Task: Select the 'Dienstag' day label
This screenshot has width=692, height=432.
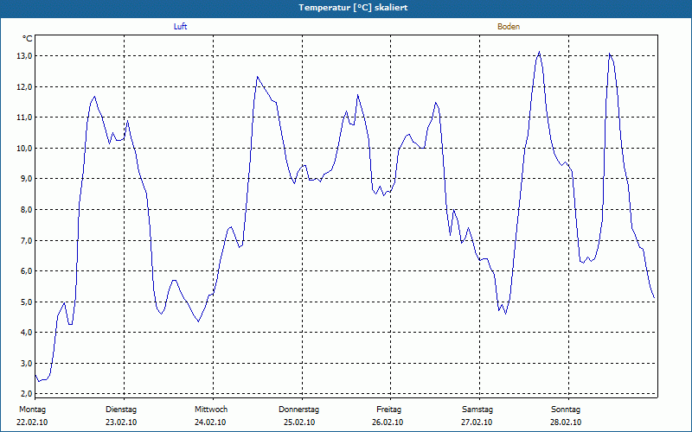Action: pos(121,410)
